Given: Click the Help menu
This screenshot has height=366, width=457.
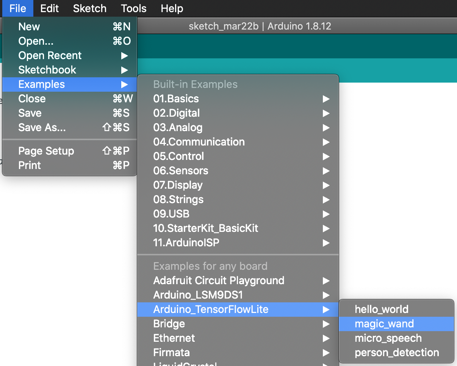Looking at the screenshot, I should 172,8.
